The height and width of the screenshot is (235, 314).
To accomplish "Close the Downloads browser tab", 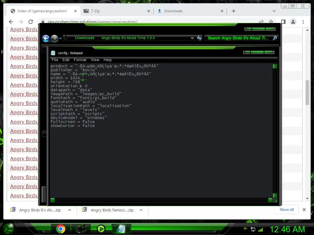I will pos(222,11).
